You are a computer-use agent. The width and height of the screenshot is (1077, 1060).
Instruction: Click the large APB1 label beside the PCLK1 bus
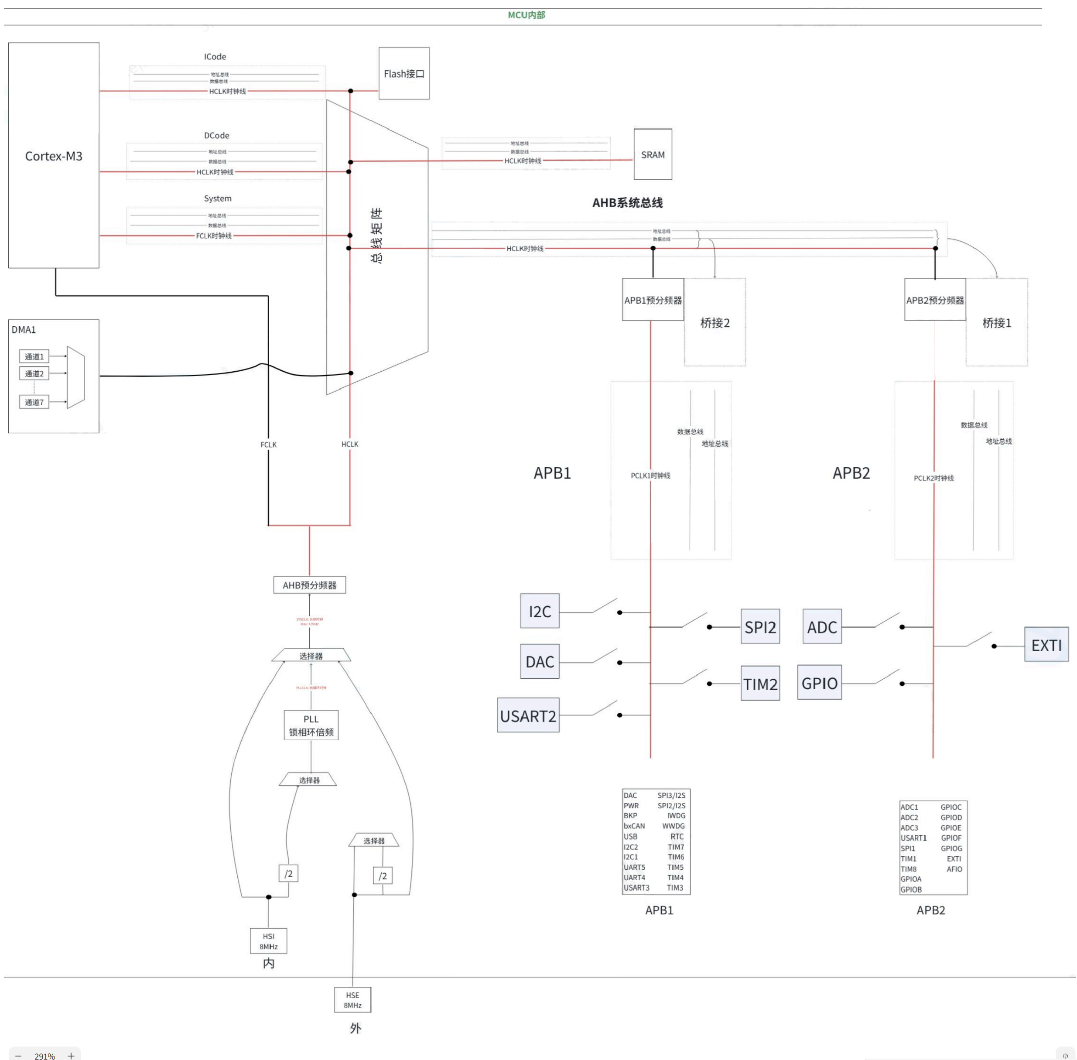click(552, 473)
